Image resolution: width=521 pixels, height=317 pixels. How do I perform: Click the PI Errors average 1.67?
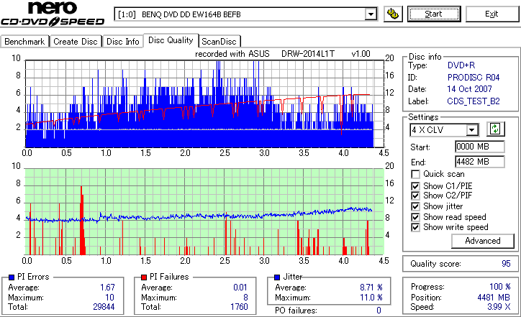[107, 288]
